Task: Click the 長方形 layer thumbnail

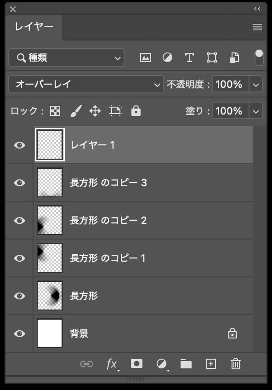Action: point(49,296)
